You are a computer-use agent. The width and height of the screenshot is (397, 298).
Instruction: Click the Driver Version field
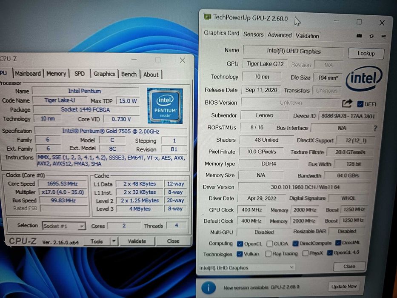305,187
